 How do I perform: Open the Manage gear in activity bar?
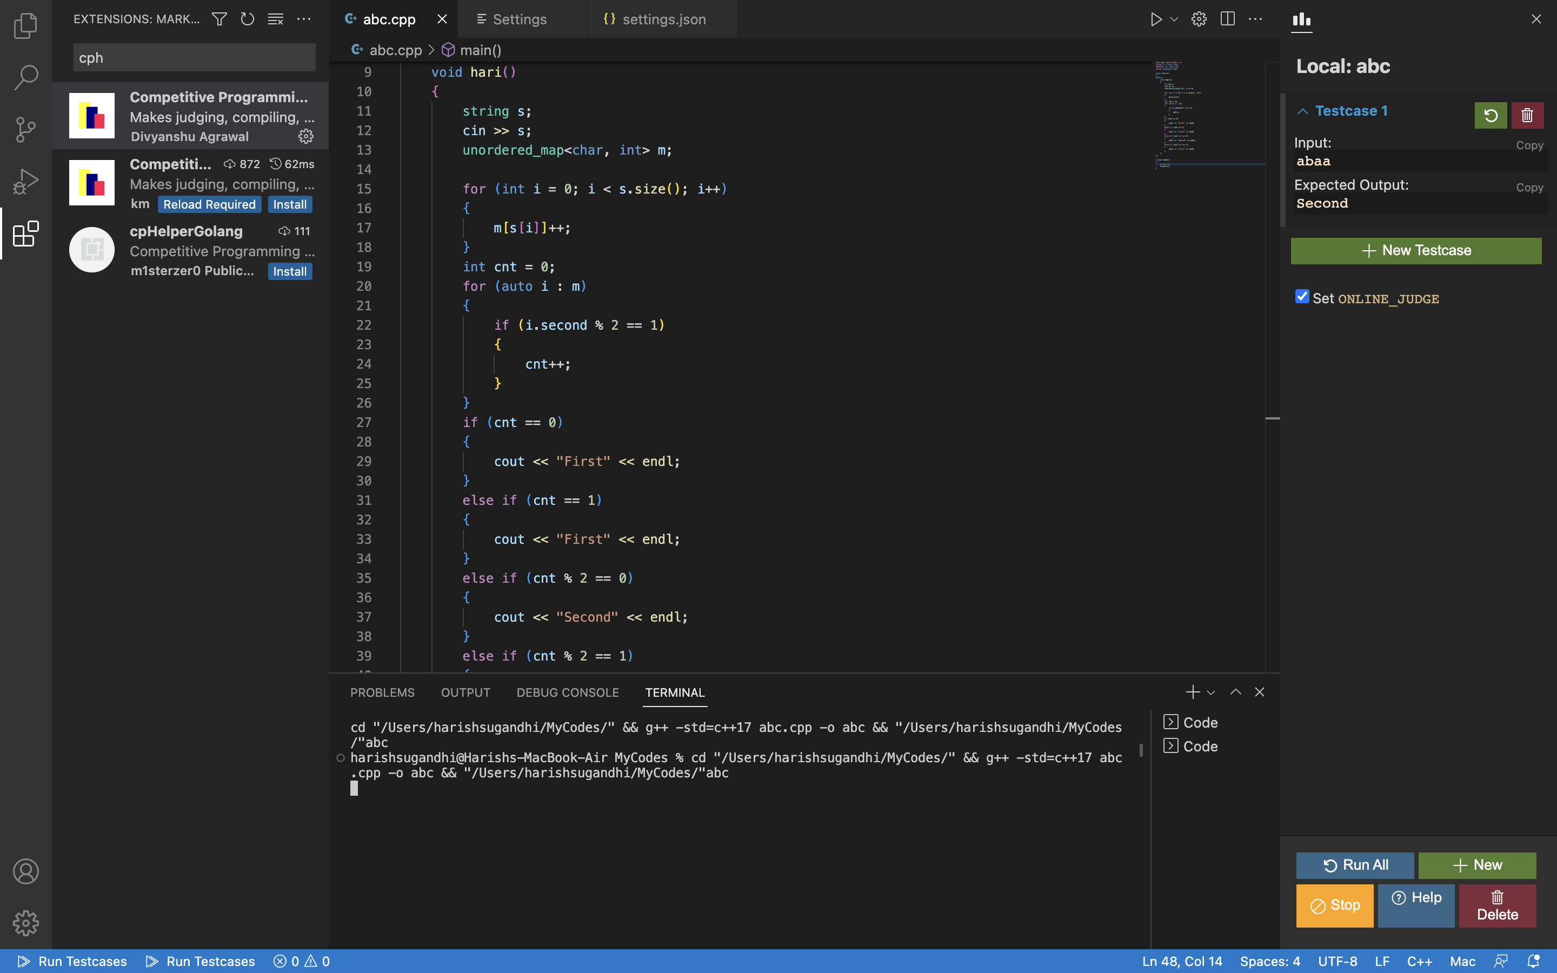coord(26,923)
